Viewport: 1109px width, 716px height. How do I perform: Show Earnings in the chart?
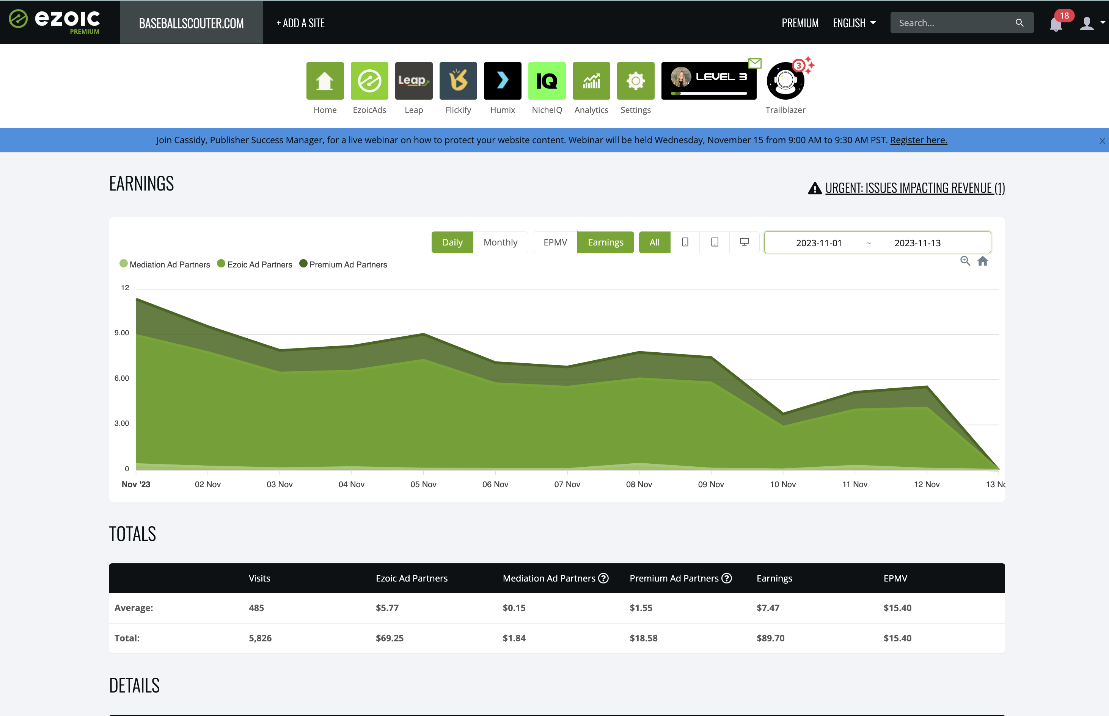(605, 242)
